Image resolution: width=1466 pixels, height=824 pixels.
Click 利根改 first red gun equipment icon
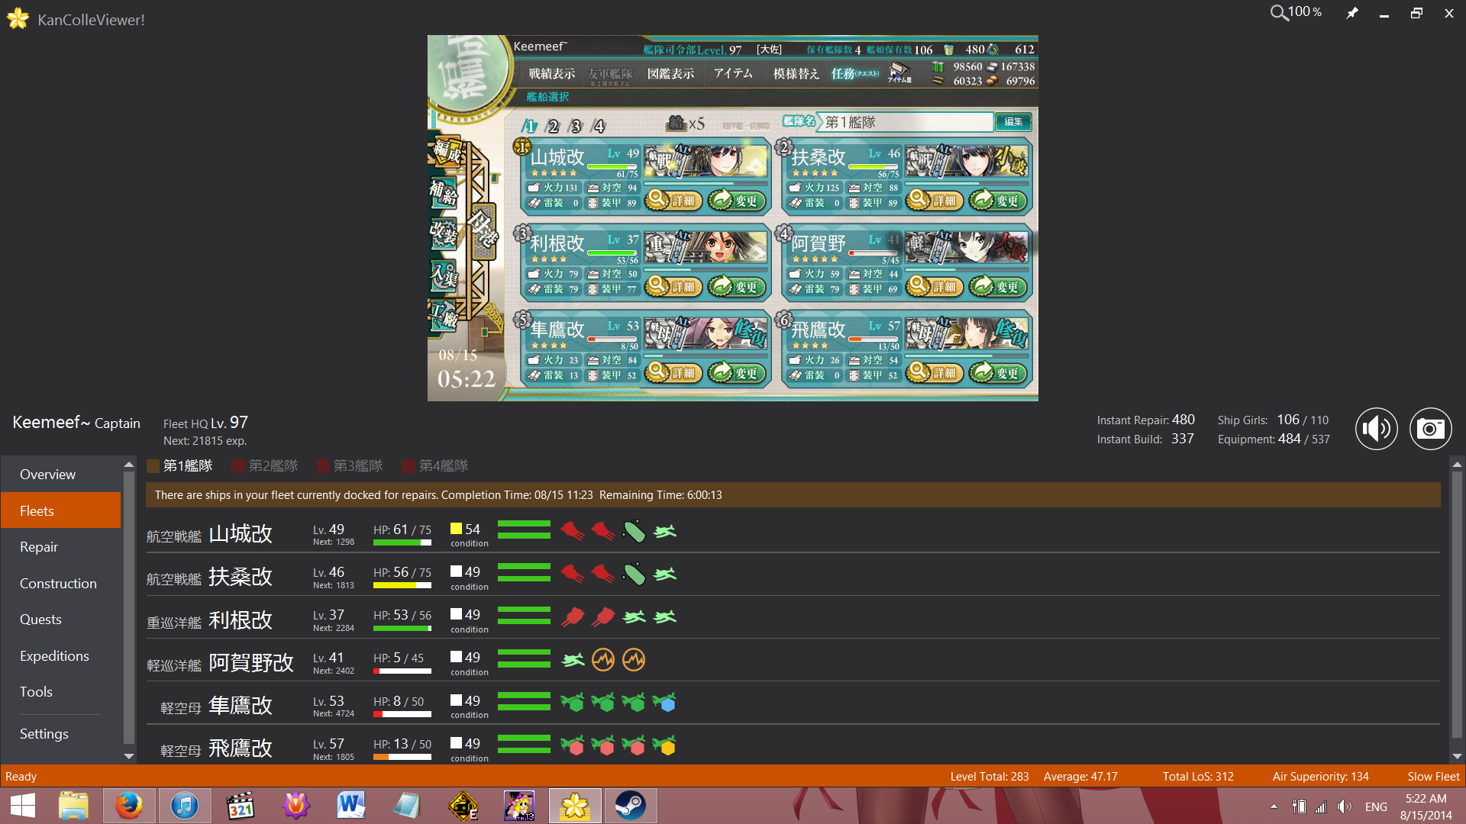tap(573, 616)
